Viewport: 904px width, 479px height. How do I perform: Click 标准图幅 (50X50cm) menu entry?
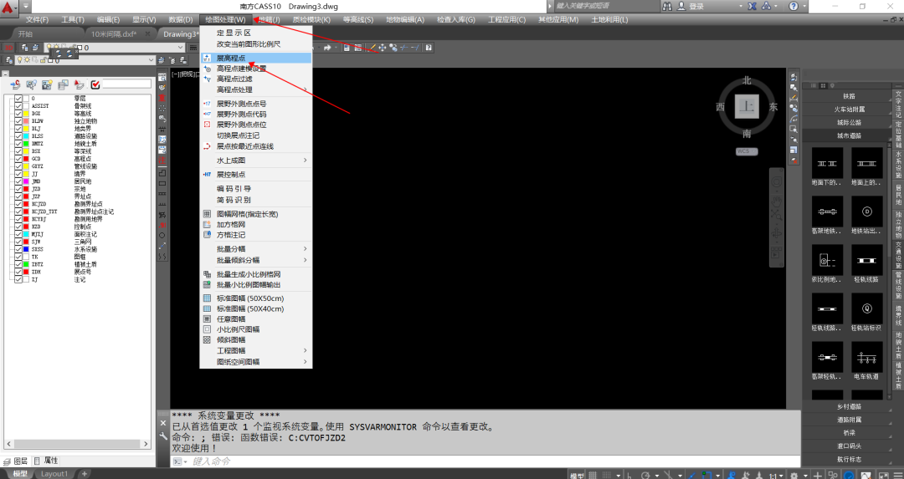click(x=256, y=298)
